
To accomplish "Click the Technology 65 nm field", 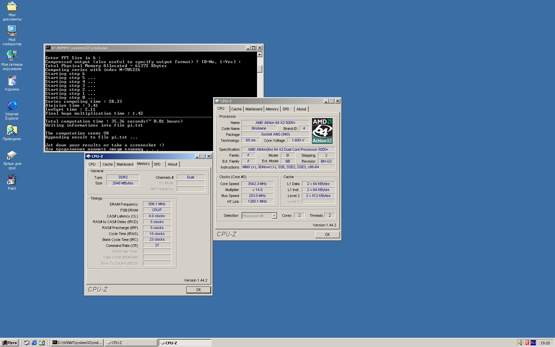I will point(251,140).
